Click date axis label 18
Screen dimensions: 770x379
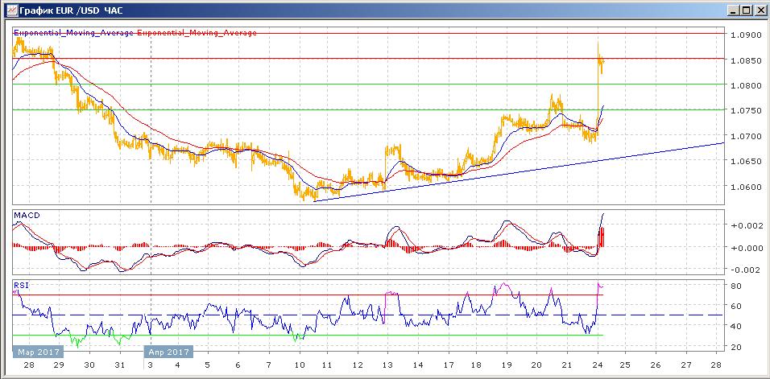[476, 365]
